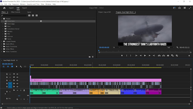193x109 pixels.
Task: Expand the Blurs folder
Action: pos(3,26)
